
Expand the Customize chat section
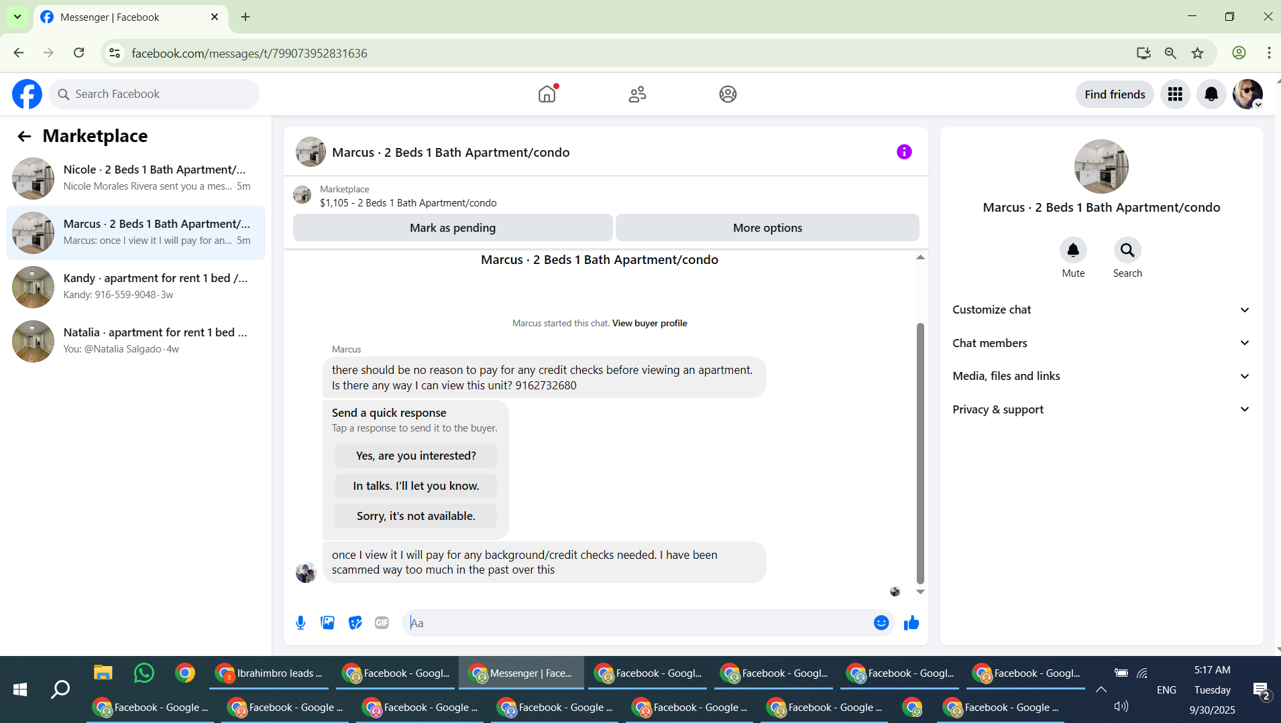[1101, 310]
